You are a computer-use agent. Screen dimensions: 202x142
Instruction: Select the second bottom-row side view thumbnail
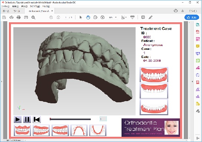tap(41, 130)
